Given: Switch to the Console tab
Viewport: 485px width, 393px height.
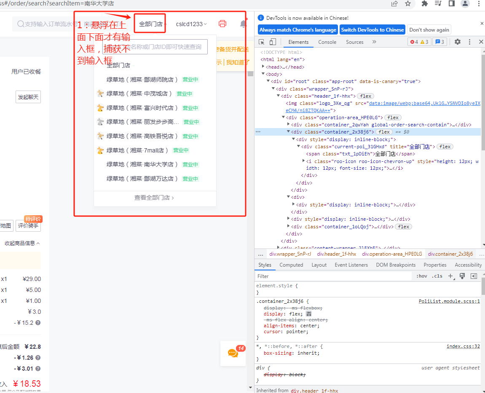Looking at the screenshot, I should point(327,42).
